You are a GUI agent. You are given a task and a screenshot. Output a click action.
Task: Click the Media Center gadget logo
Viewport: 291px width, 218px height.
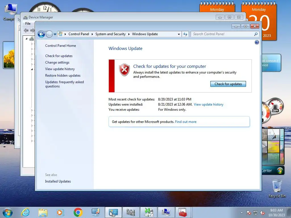point(280,170)
